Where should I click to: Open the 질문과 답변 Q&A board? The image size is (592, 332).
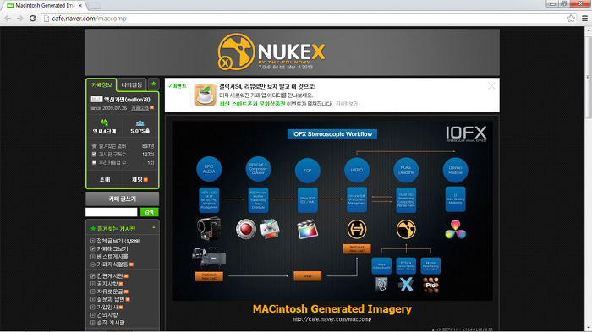pyautogui.click(x=110, y=300)
